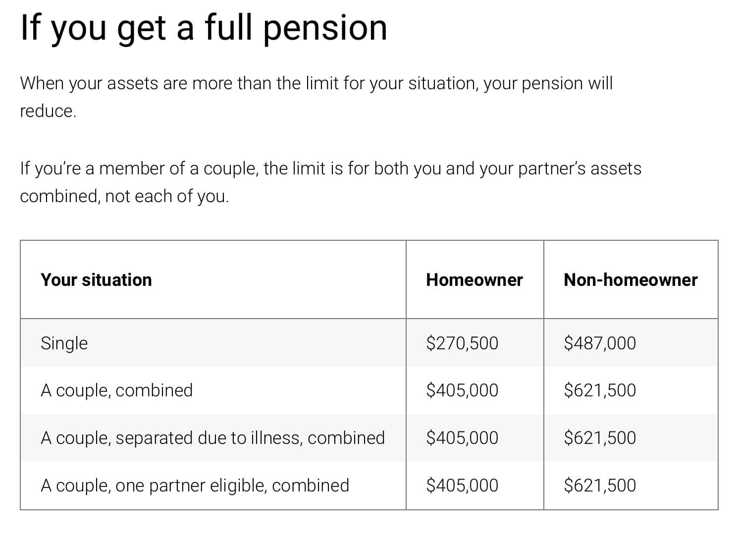Click the $487,000 non-homeowner single limit
Image resolution: width=737 pixels, height=544 pixels.
click(x=600, y=343)
